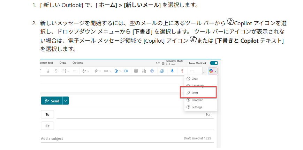Click the Insert link chain icon
Image resolution: width=303 pixels, height=150 pixels.
point(106,71)
